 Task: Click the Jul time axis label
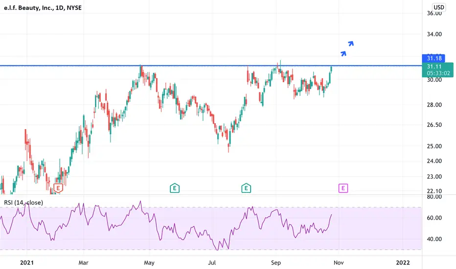pyautogui.click(x=212, y=263)
